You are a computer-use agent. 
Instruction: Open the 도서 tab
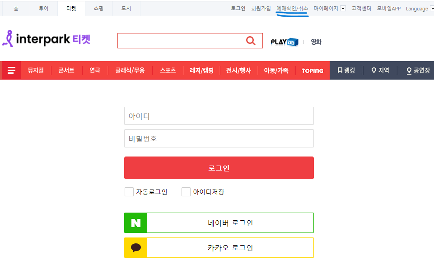(126, 9)
